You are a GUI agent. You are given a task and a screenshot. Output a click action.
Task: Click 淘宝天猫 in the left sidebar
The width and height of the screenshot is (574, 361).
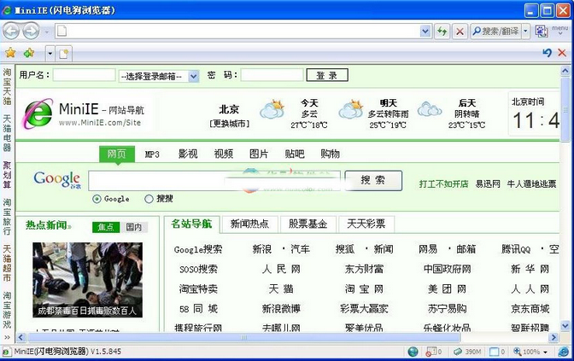pyautogui.click(x=7, y=87)
